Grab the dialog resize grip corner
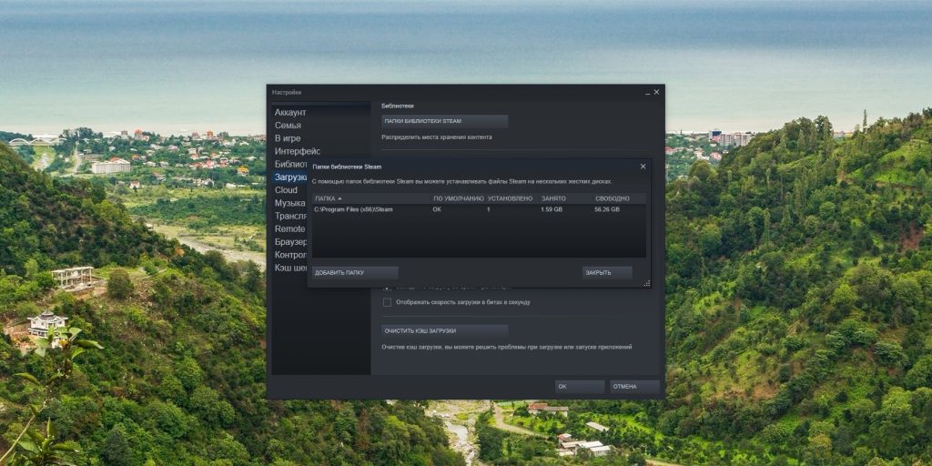 [648, 284]
